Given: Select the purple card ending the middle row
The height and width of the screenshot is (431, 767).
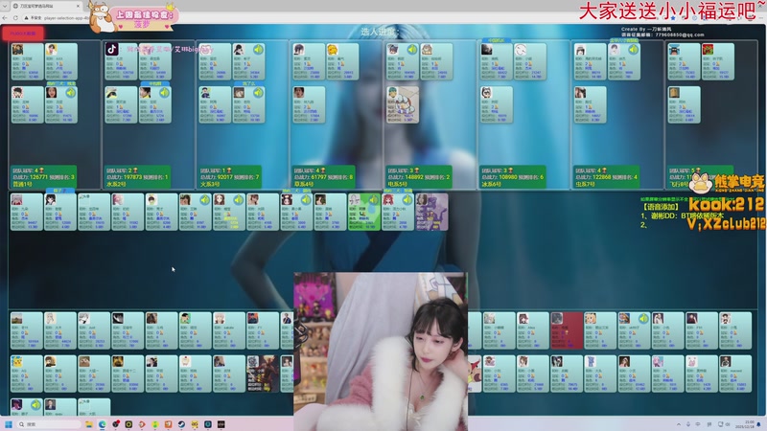Looking at the screenshot, I should 431,212.
